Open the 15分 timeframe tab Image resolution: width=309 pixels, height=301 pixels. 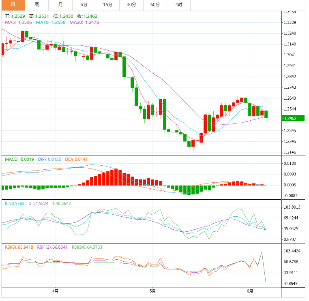click(x=108, y=5)
